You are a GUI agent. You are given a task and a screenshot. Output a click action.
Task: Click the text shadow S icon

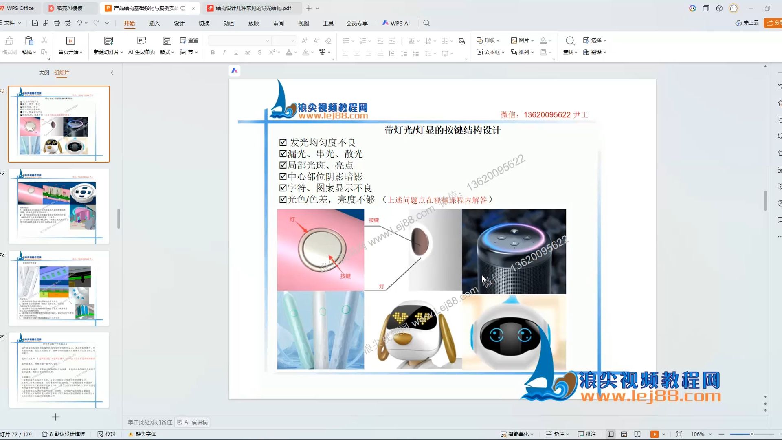(259, 52)
